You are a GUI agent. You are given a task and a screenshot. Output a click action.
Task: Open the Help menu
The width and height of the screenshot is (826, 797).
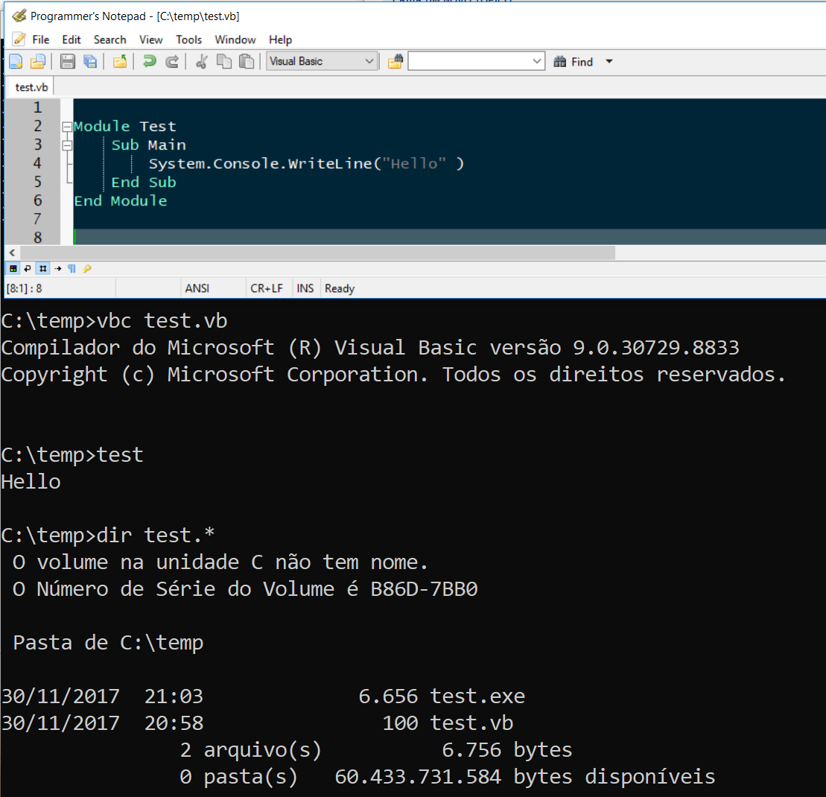click(280, 39)
